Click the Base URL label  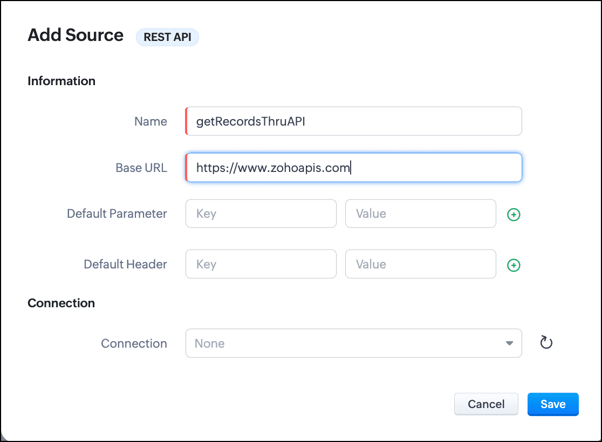tap(141, 168)
